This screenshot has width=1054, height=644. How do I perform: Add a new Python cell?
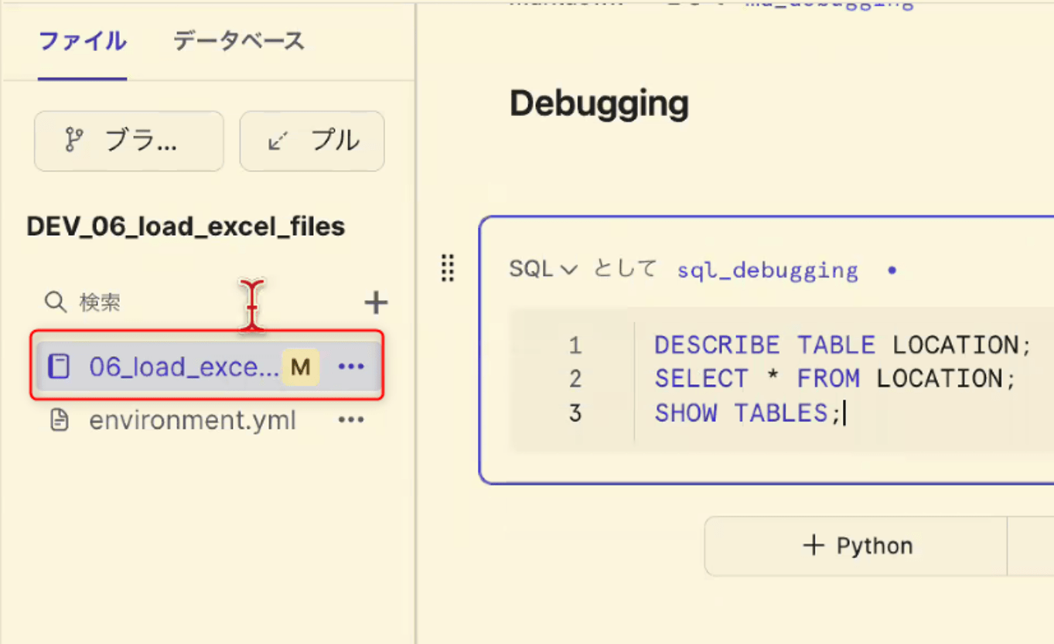pyautogui.click(x=857, y=546)
